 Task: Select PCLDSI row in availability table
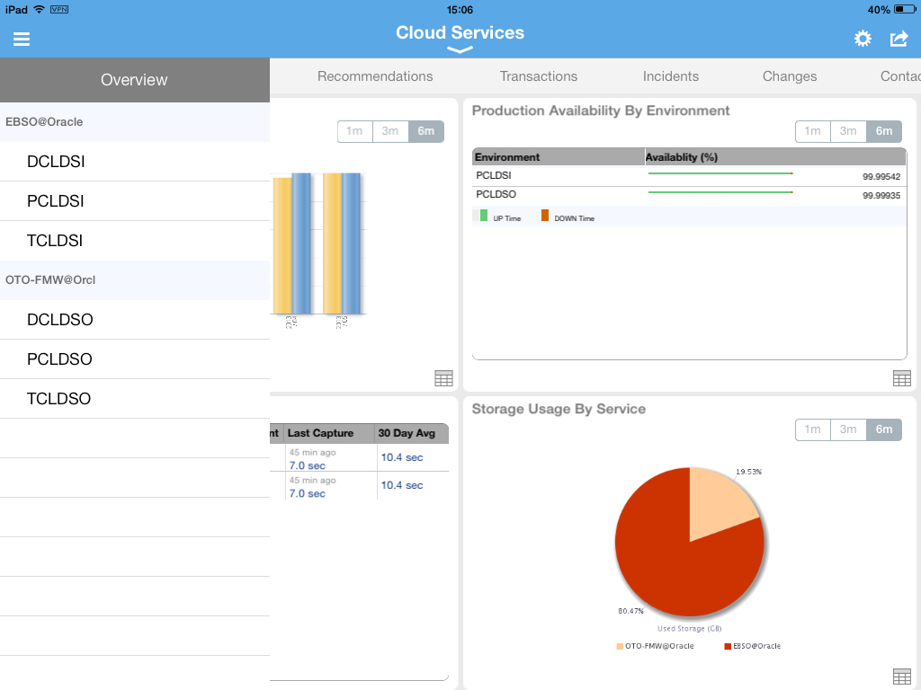[x=689, y=176]
